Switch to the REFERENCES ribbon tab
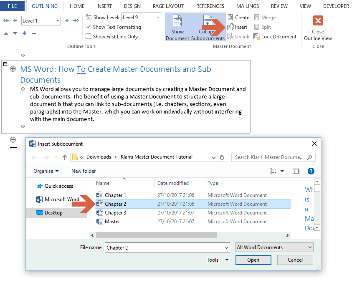 pyautogui.click(x=210, y=6)
